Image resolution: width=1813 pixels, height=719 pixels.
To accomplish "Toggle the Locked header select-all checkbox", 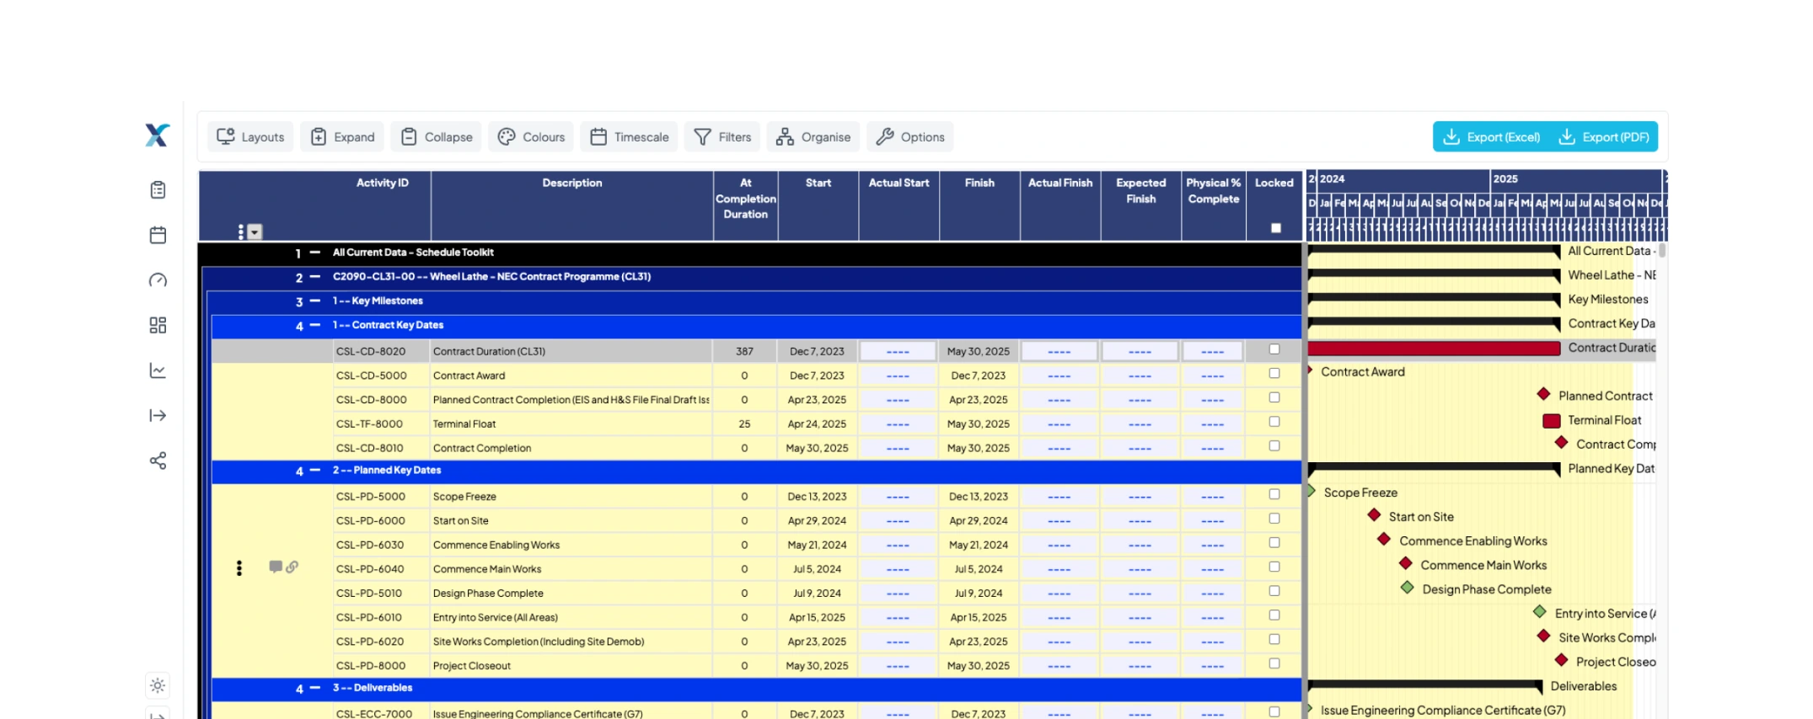I will click(1275, 228).
